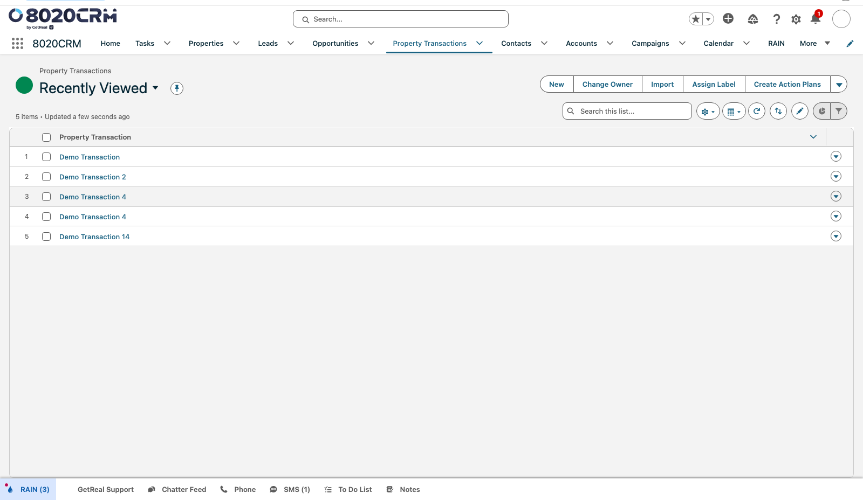Viewport: 863px width, 500px height.
Task: Expand the Leads tab chevron menu
Action: tap(291, 44)
